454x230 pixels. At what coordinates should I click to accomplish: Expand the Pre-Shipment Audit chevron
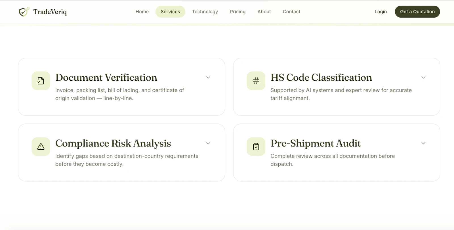pos(423,143)
